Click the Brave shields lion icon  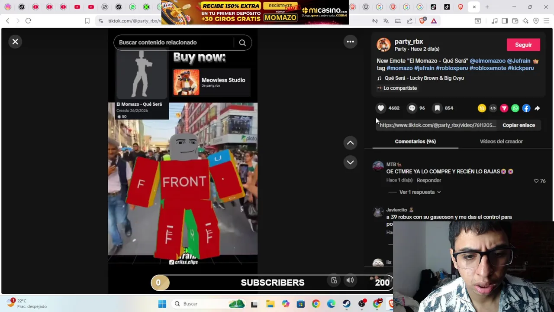pyautogui.click(x=423, y=20)
